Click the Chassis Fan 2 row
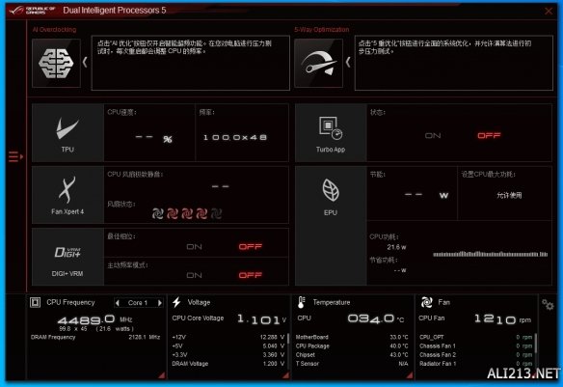 pos(475,355)
